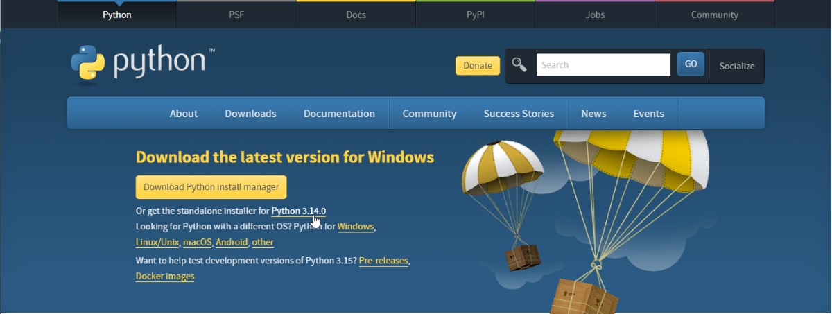Click the Donate button
The image size is (832, 314).
(477, 66)
